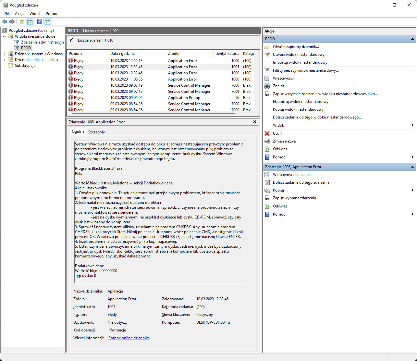Click 'Dołącz zadanie do tego widoku niestandardowego...'
This screenshot has width=417, height=361.
coord(317,117)
